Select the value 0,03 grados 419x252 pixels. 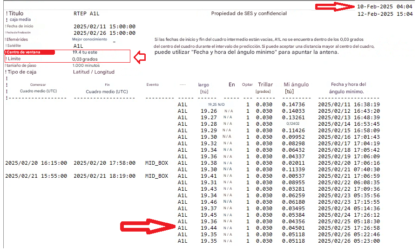point(85,59)
